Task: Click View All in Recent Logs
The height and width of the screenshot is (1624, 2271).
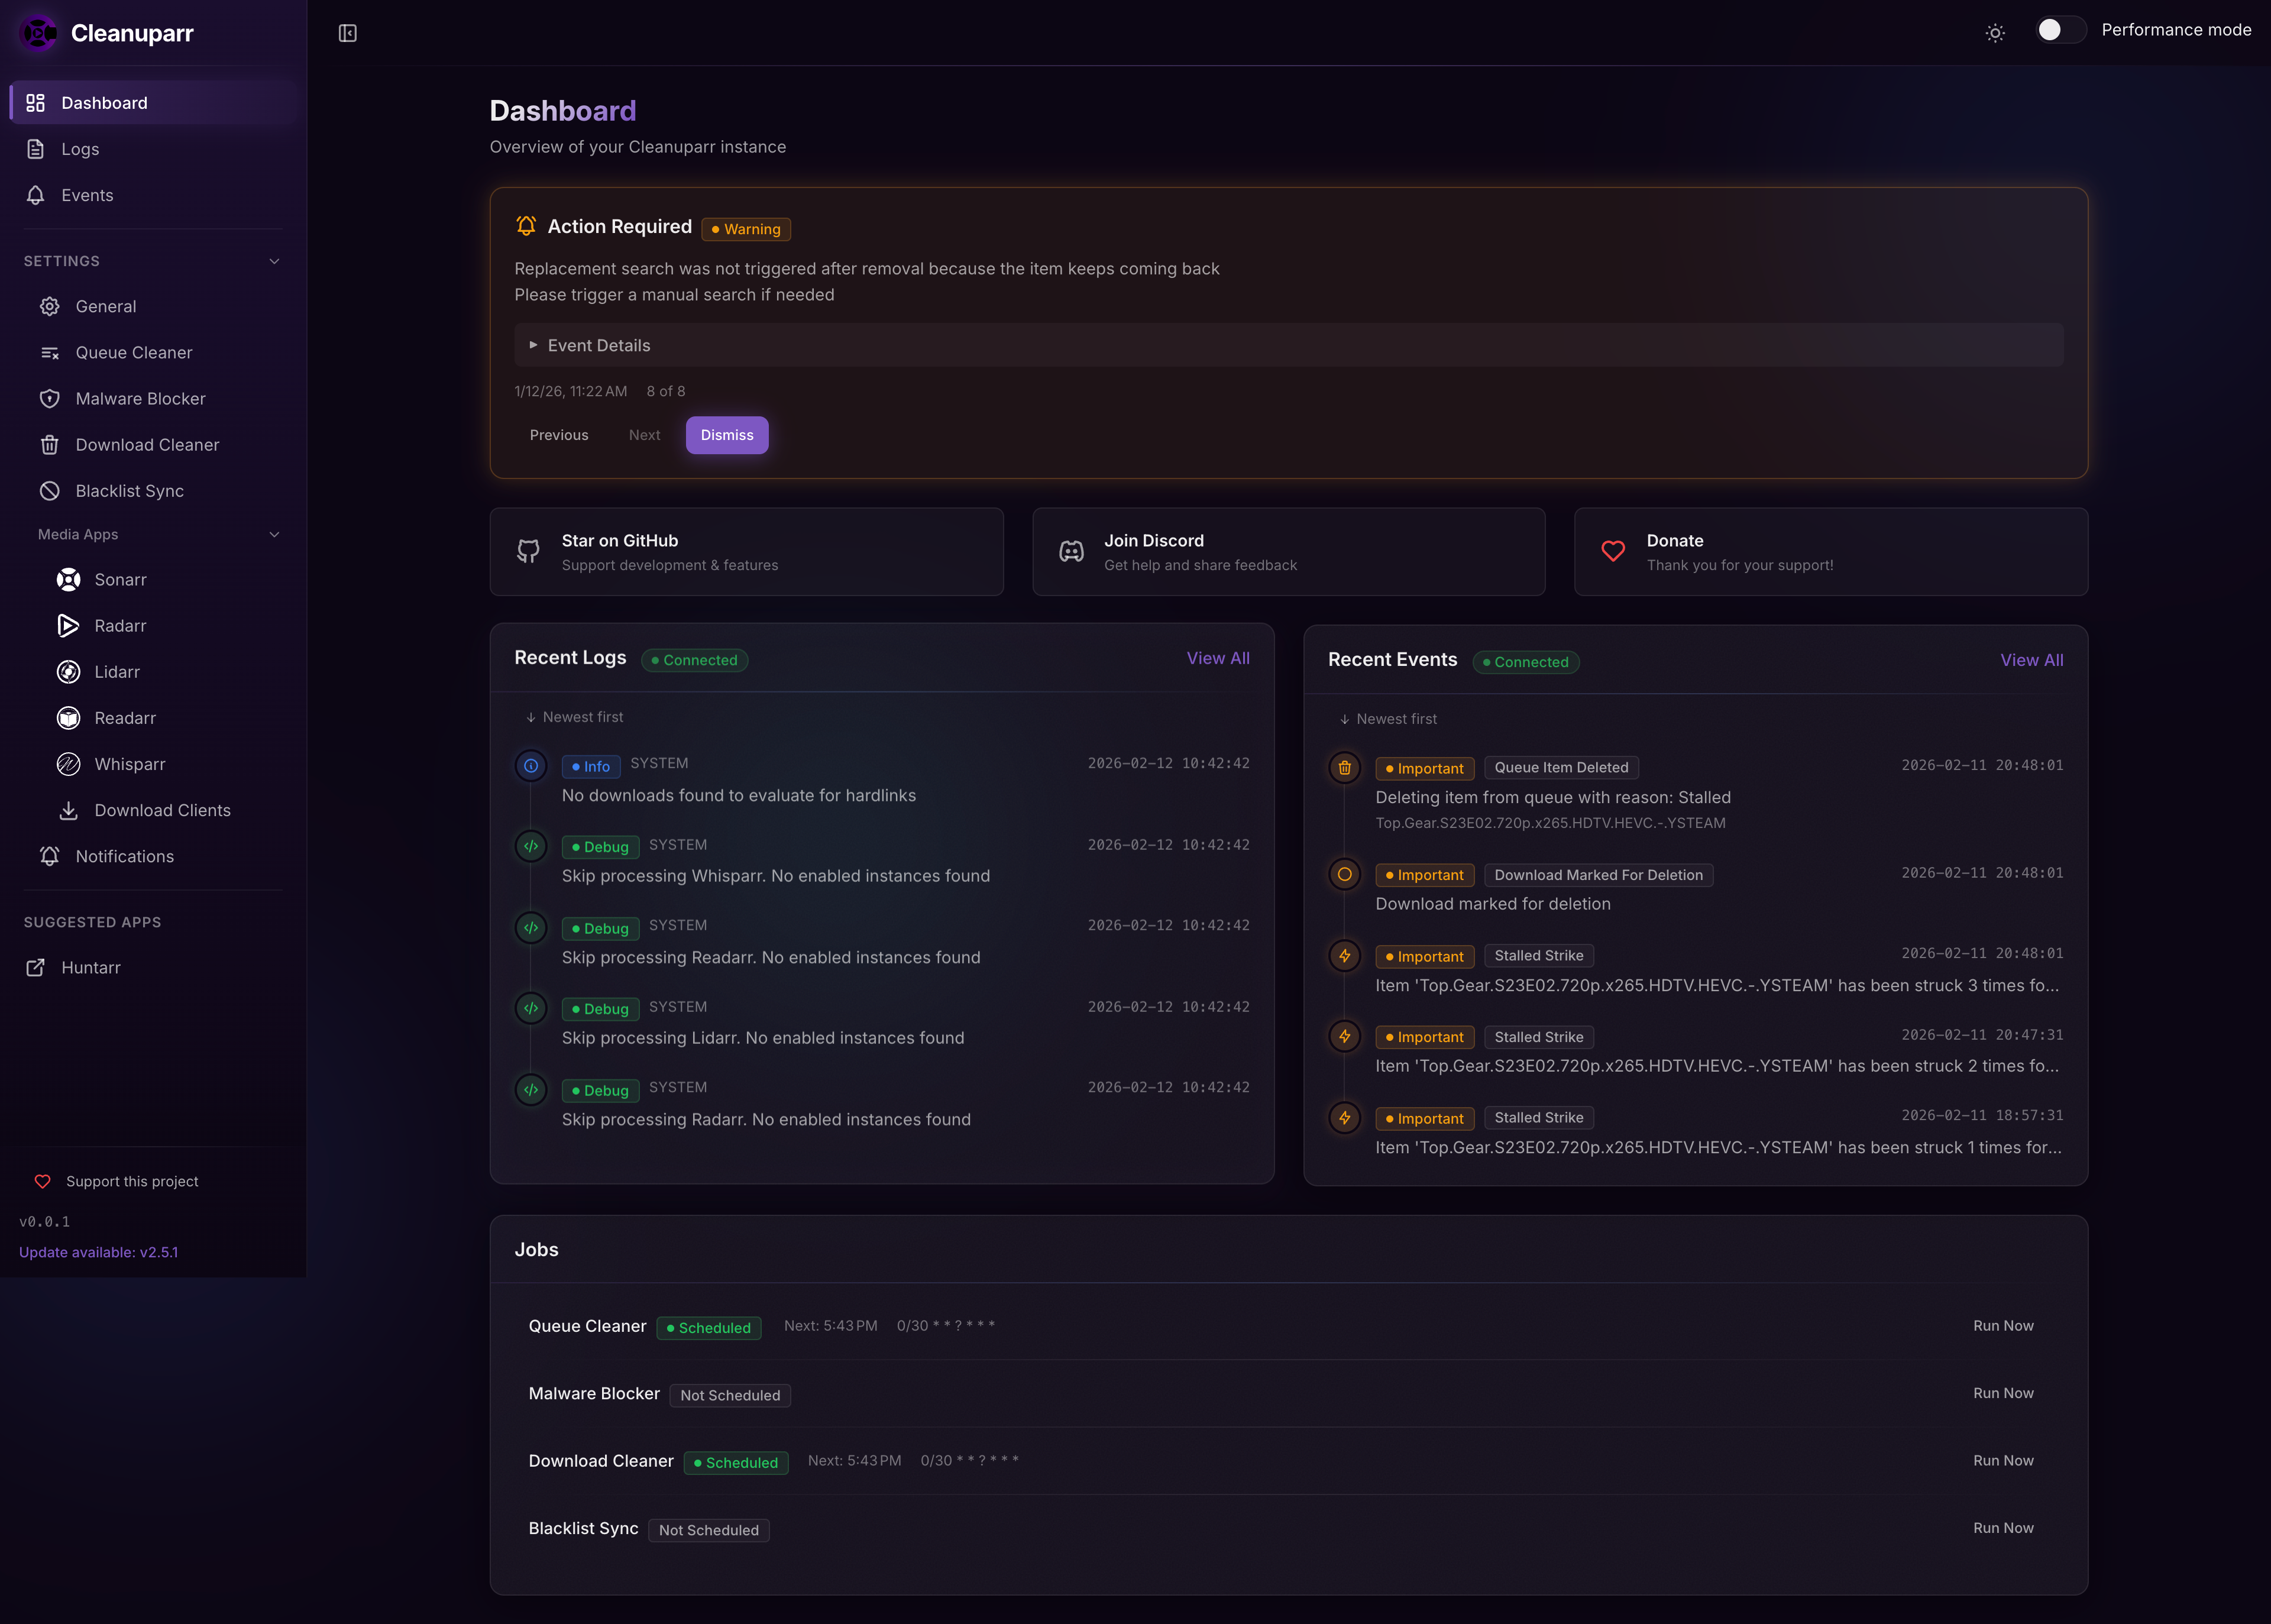Action: (x=1218, y=658)
